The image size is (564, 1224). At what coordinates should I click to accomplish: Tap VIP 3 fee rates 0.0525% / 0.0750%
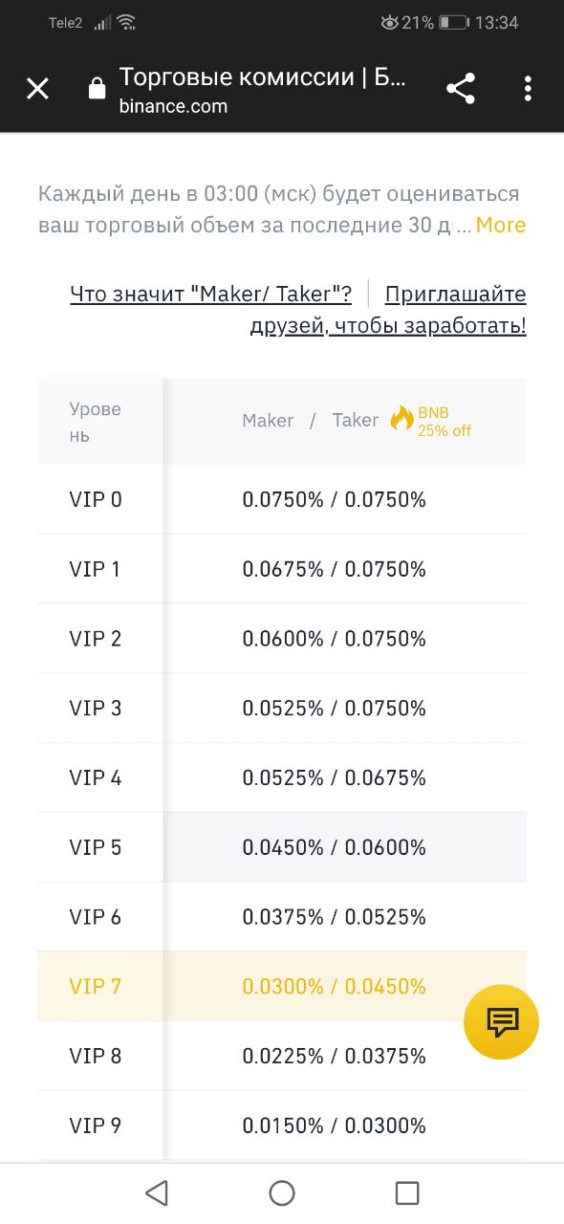tap(335, 709)
